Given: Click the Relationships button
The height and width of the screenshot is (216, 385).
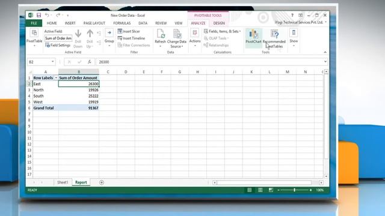Looking at the screenshot, I should tap(217, 45).
